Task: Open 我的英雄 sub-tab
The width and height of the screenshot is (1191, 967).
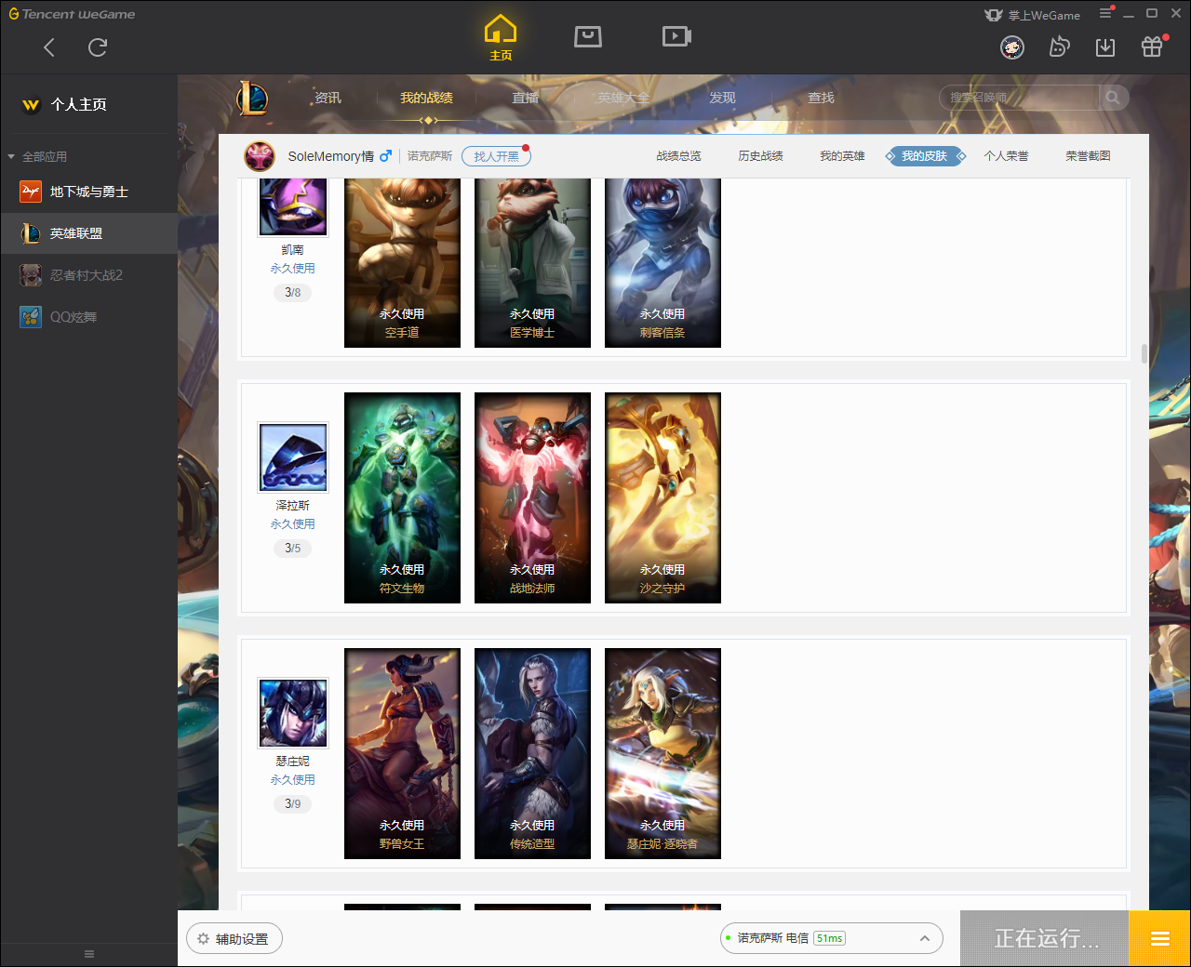Action: point(842,156)
